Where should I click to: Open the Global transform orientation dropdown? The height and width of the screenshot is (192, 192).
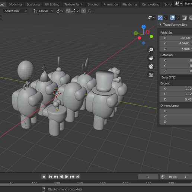[x=43, y=11]
